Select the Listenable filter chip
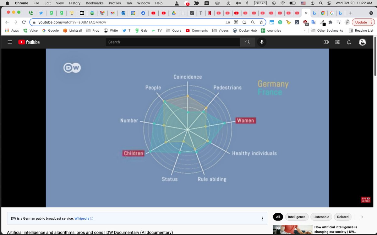This screenshot has height=235, width=377. [321, 217]
